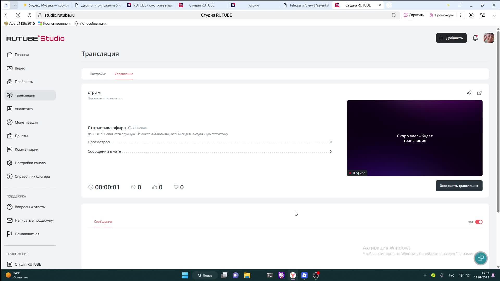The height and width of the screenshot is (281, 500).
Task: Open the support chat floating icon
Action: [x=480, y=258]
